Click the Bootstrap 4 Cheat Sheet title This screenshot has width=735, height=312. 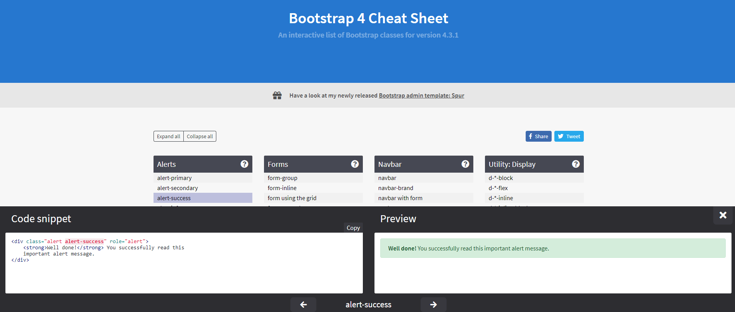368,18
